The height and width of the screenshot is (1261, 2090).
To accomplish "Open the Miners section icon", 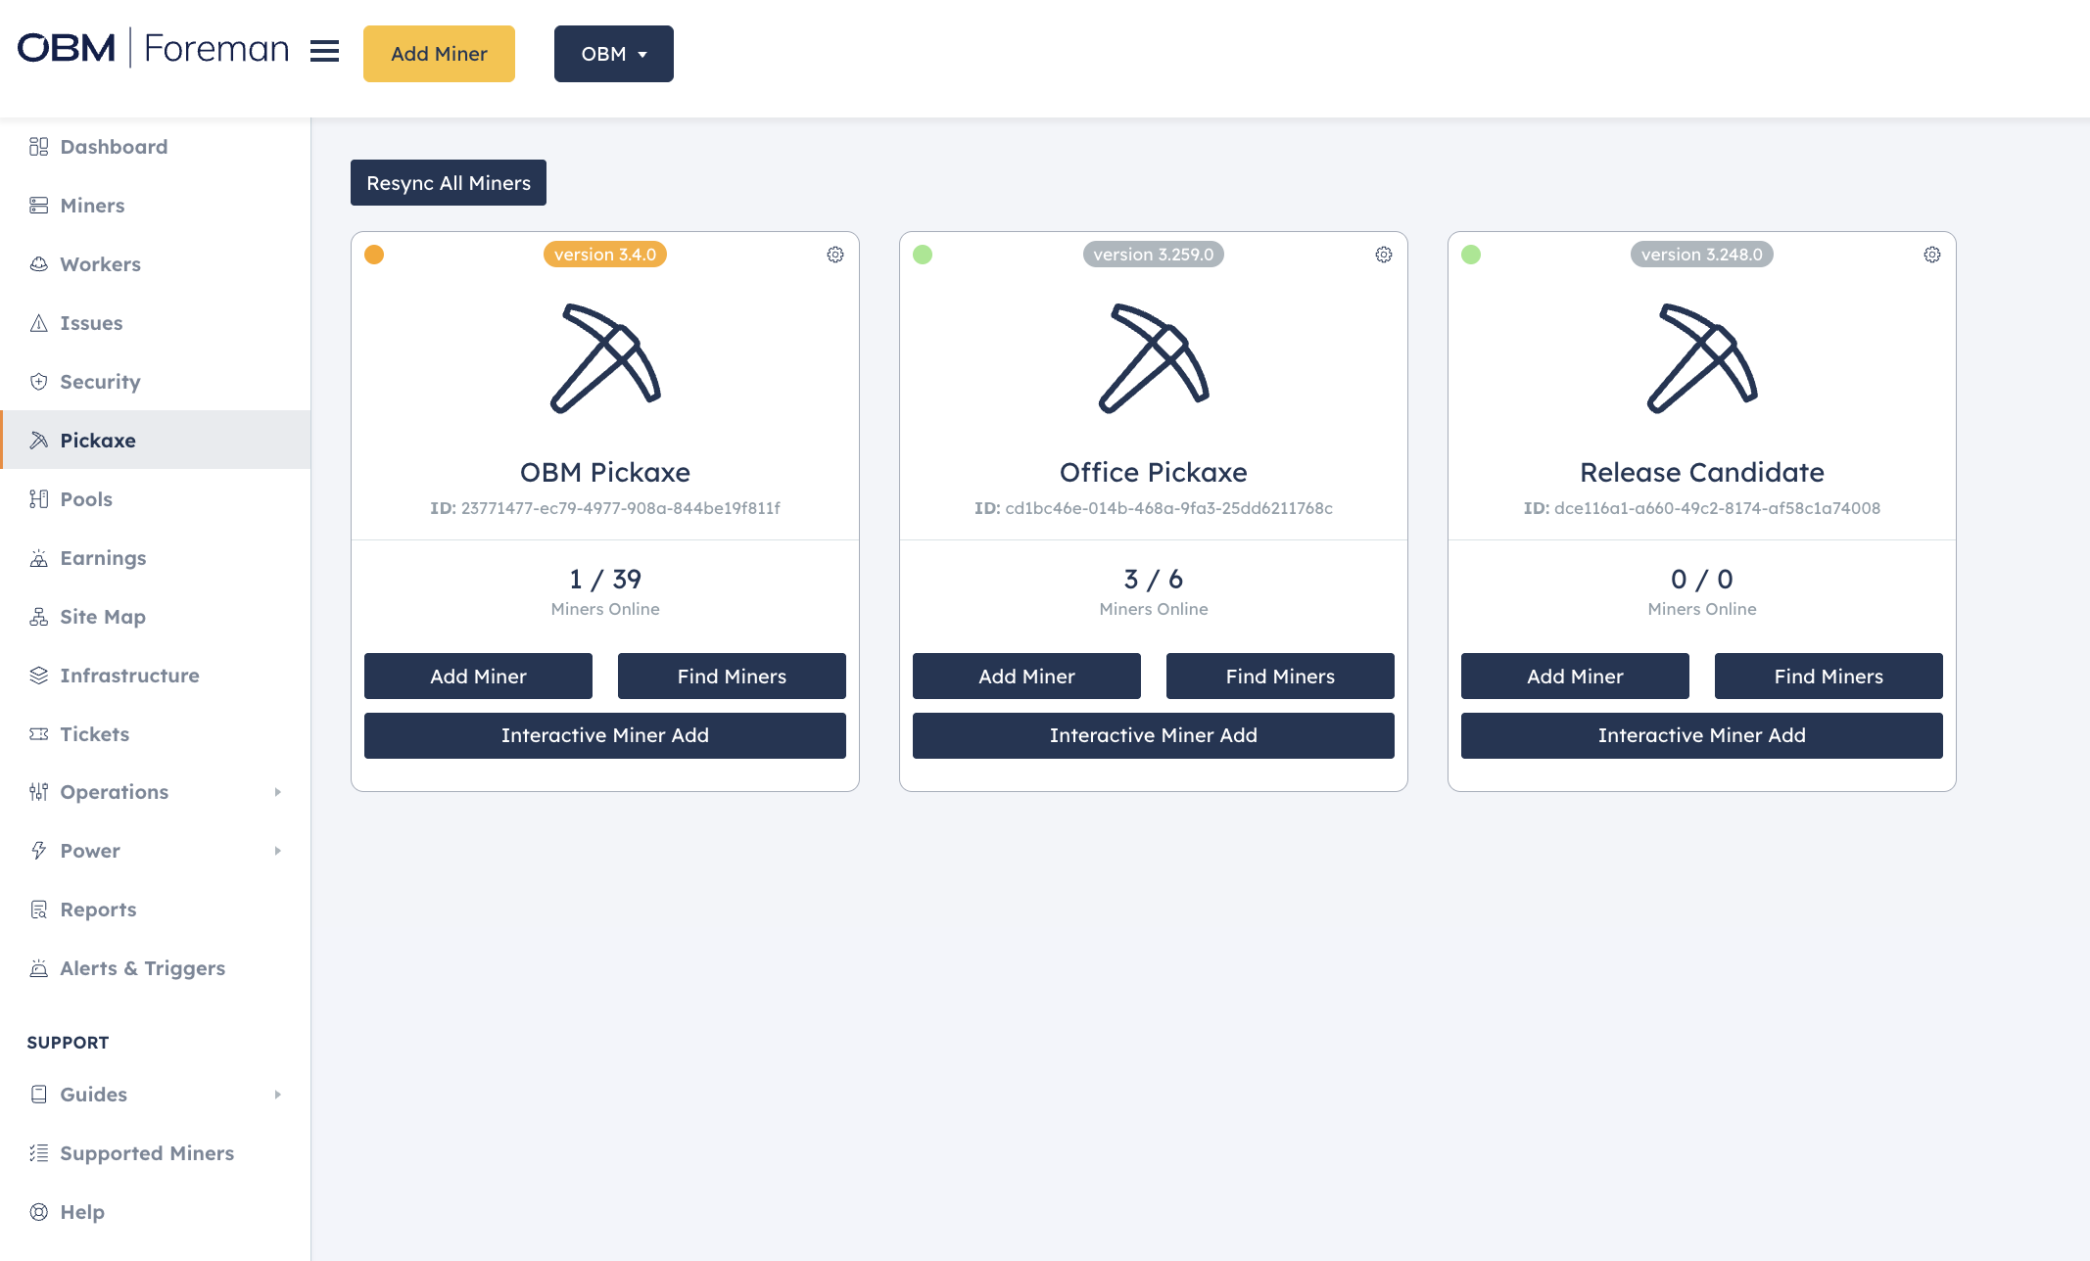I will point(39,205).
